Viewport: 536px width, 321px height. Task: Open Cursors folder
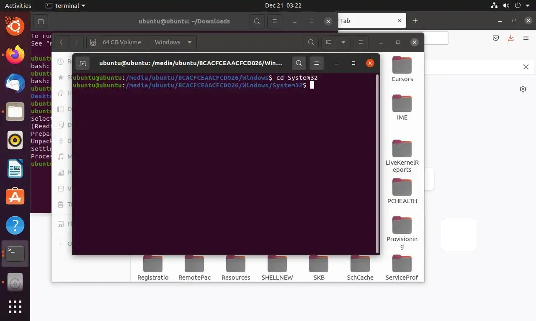[x=402, y=69]
